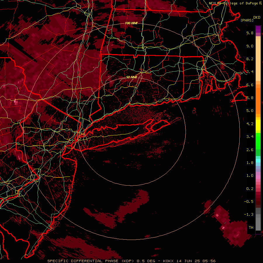Click the DKD label above the color scale
Viewport: 263px width, 263px height.
click(x=257, y=18)
